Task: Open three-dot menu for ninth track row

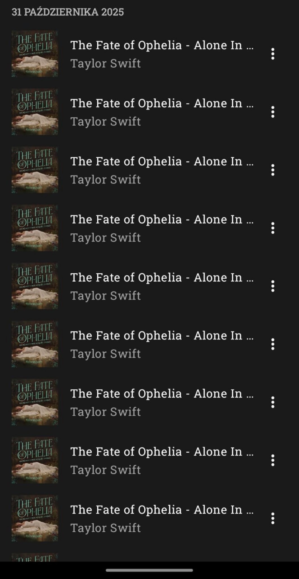Action: (272, 518)
